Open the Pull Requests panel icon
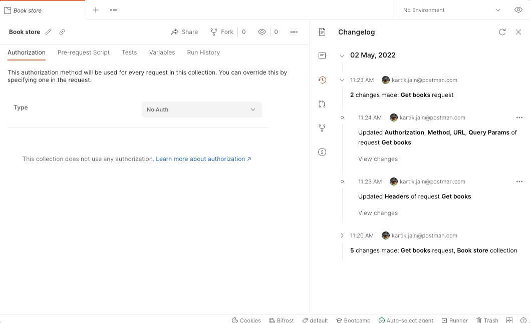This screenshot has height=323, width=530. coord(322,103)
